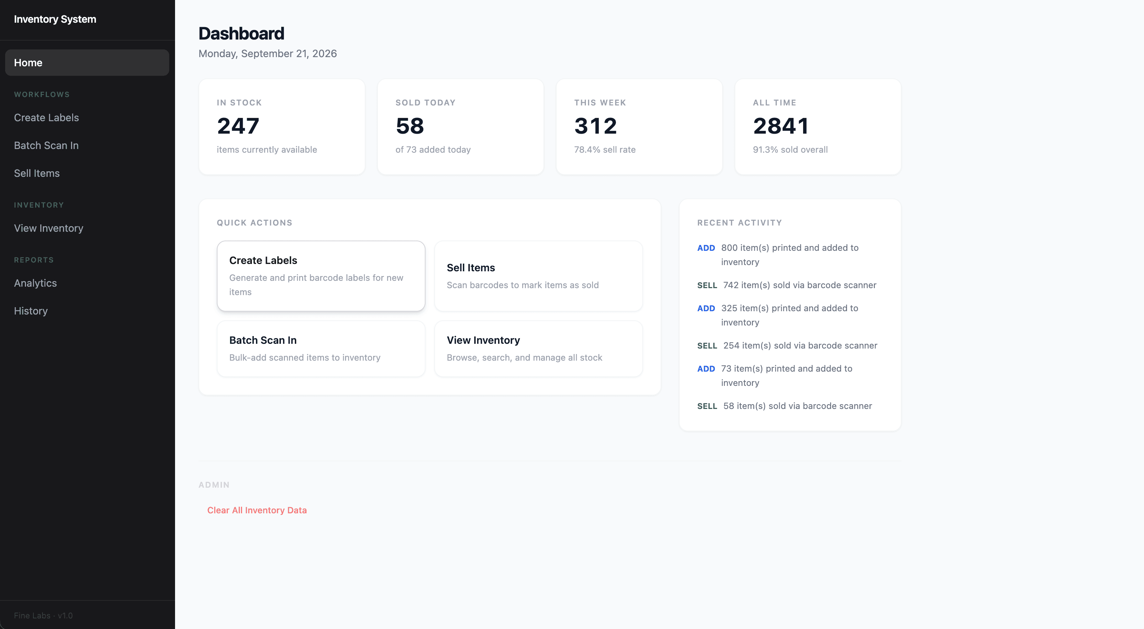This screenshot has height=629, width=1144.
Task: Click the Sold Today stat card
Action: tap(461, 127)
